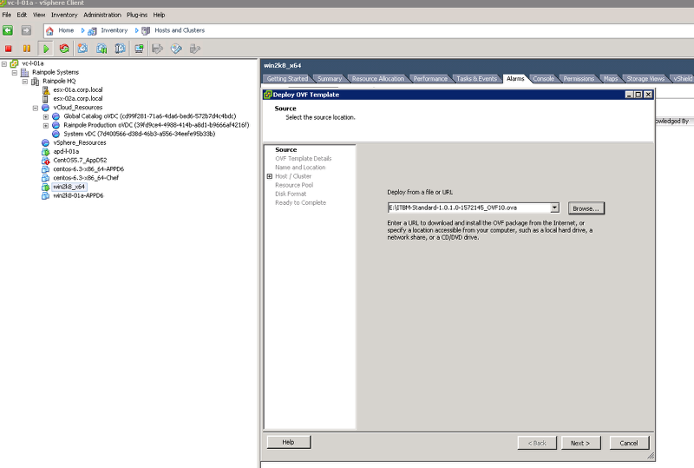Go to Home in the navigation bar
This screenshot has width=694, height=468.
(66, 30)
